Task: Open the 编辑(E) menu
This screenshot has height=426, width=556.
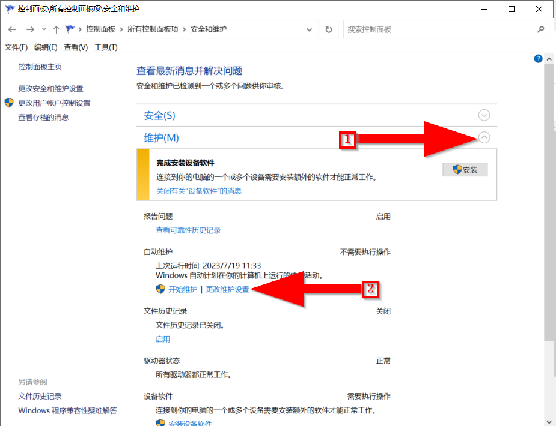Action: pyautogui.click(x=46, y=47)
